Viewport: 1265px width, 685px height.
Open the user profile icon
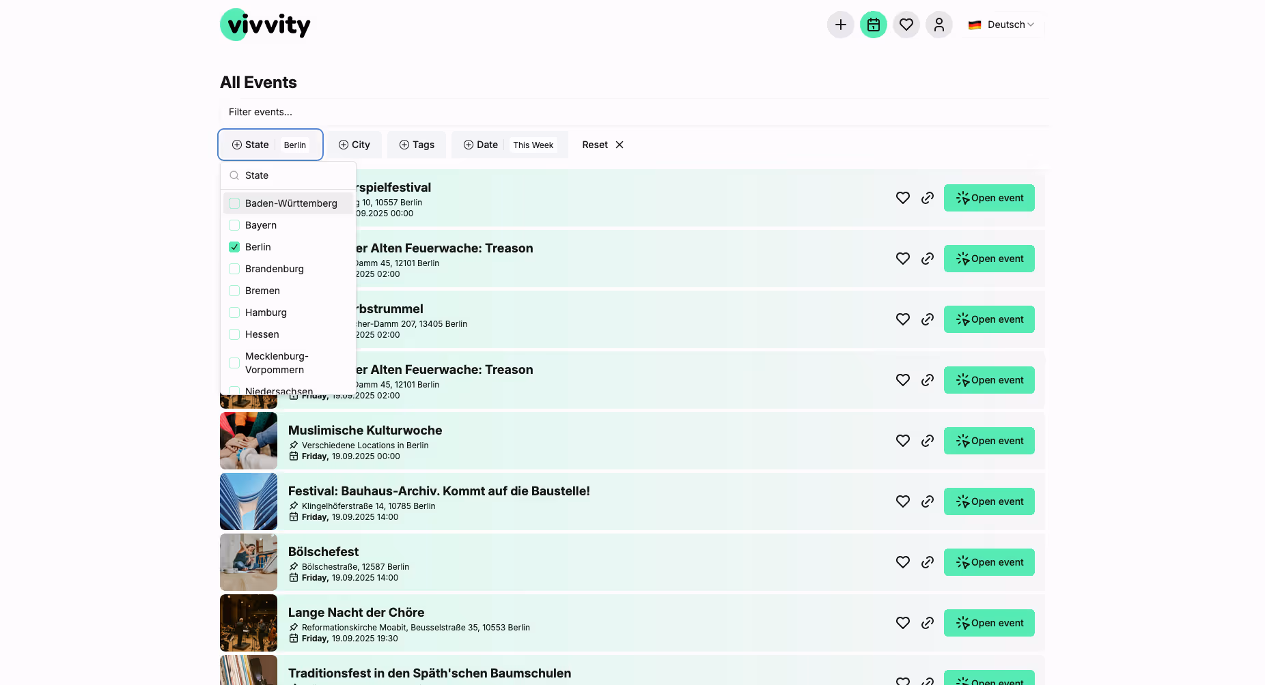pyautogui.click(x=939, y=25)
